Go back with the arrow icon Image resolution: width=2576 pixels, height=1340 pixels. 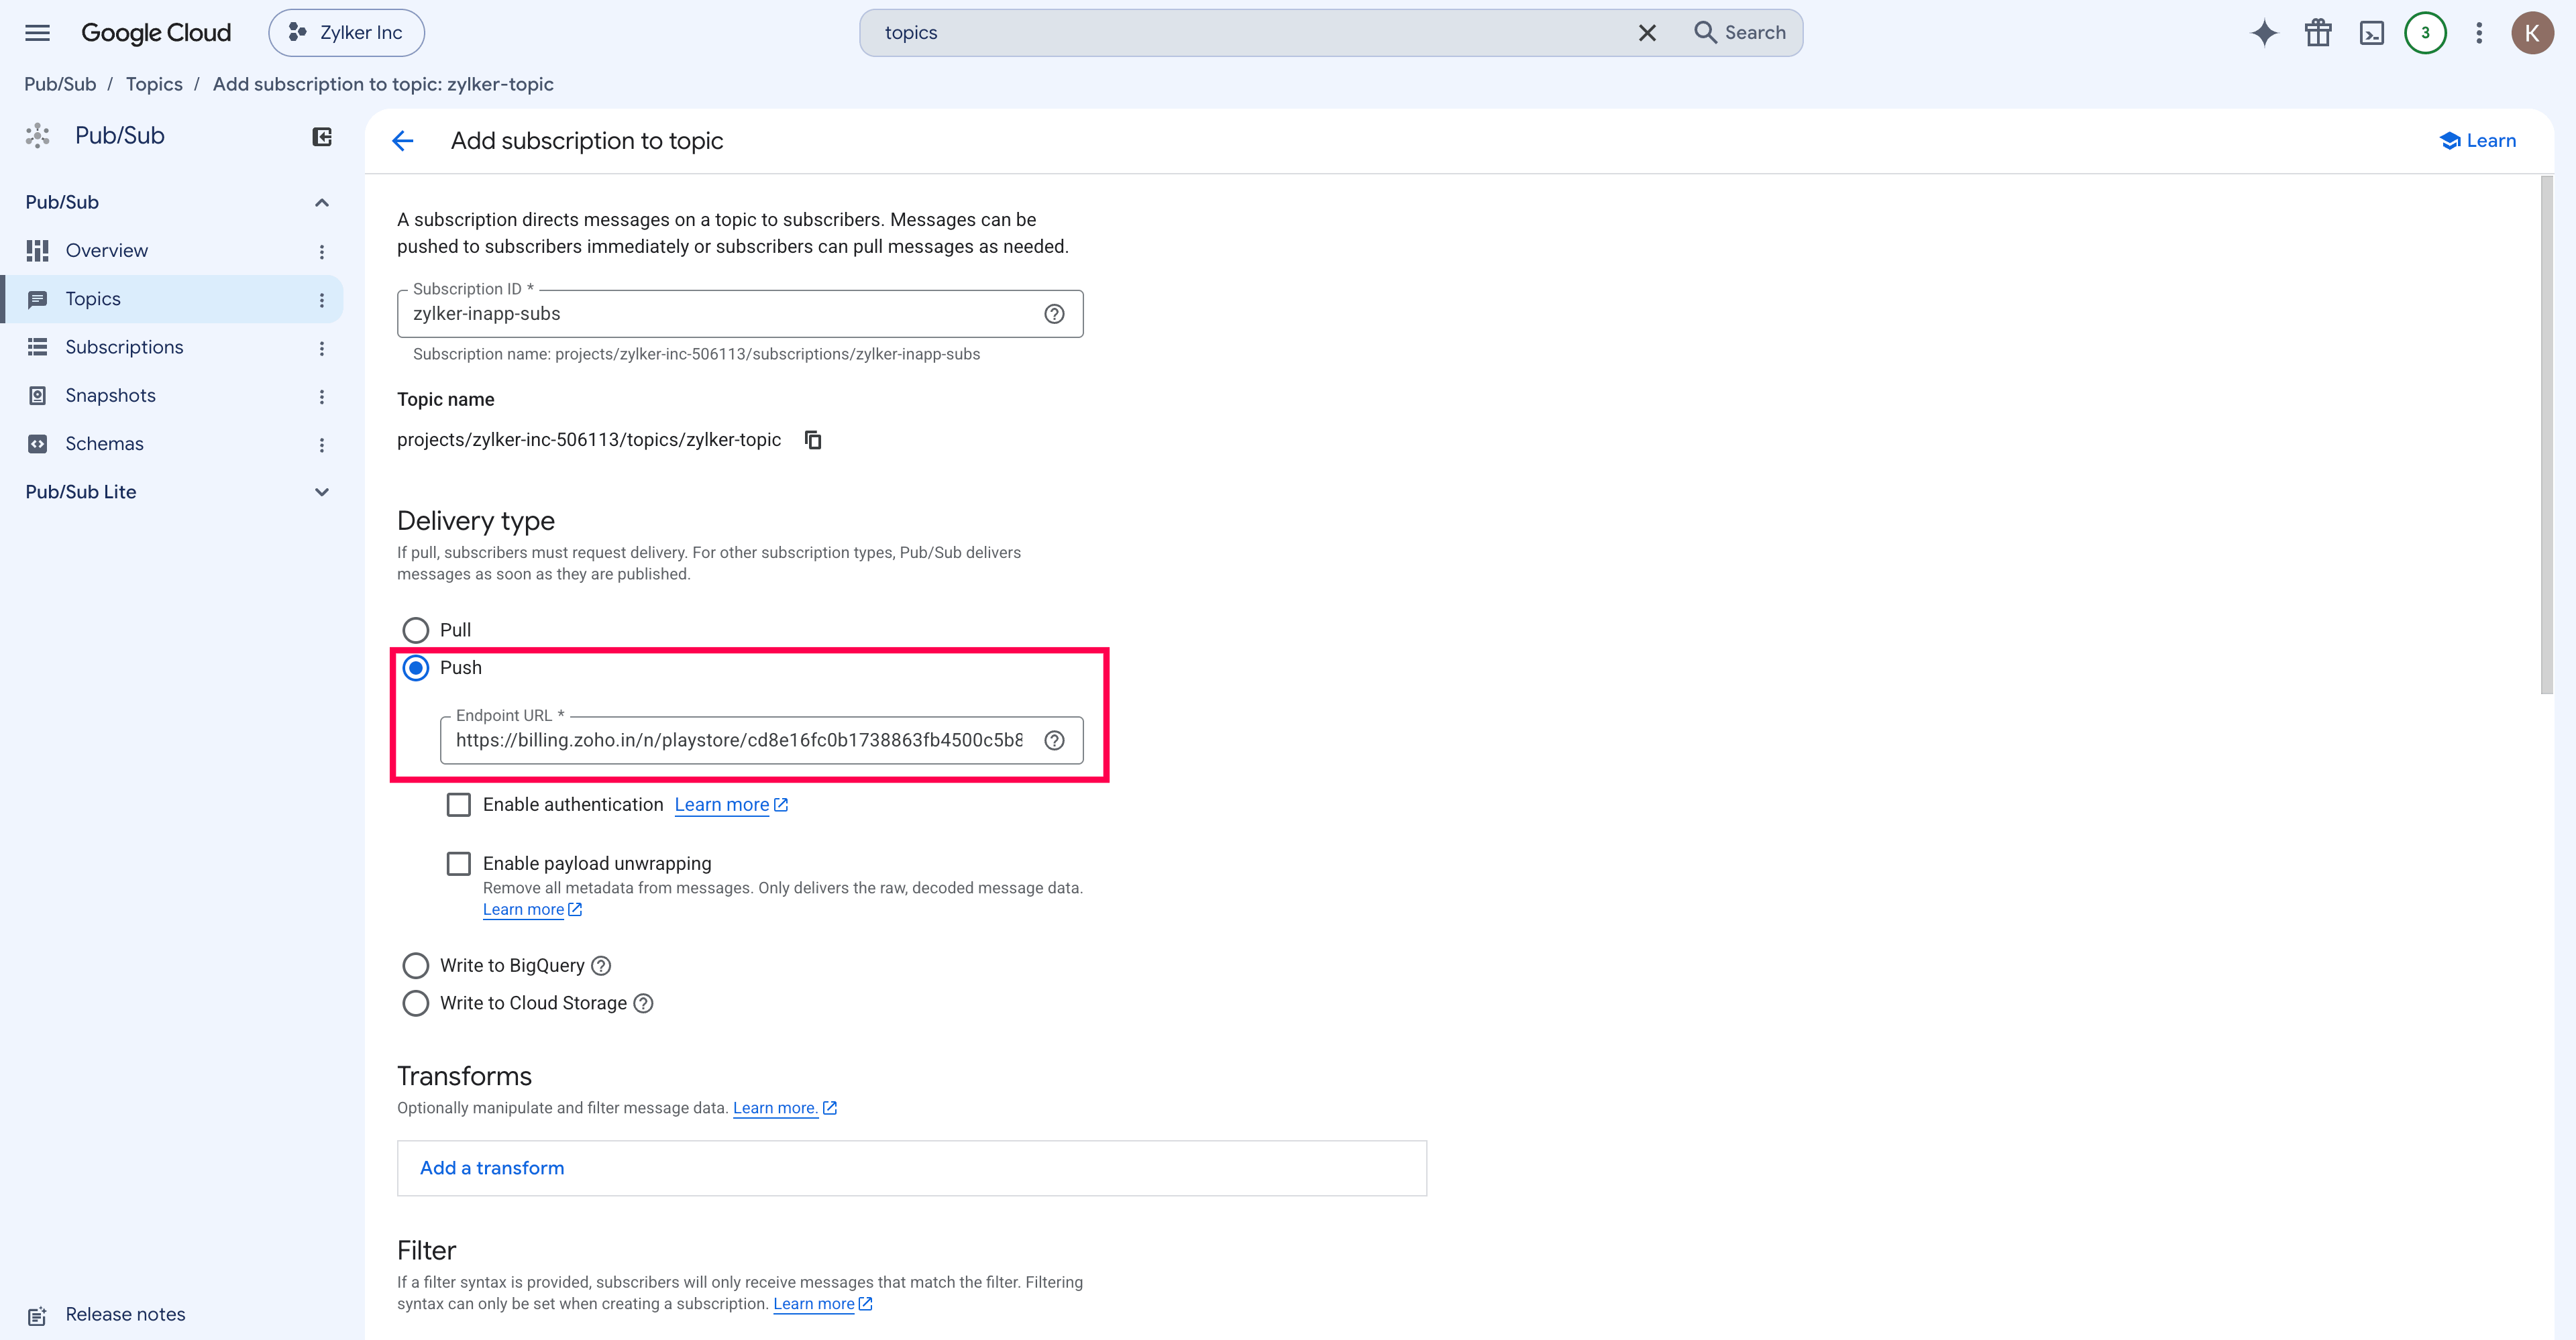point(403,141)
